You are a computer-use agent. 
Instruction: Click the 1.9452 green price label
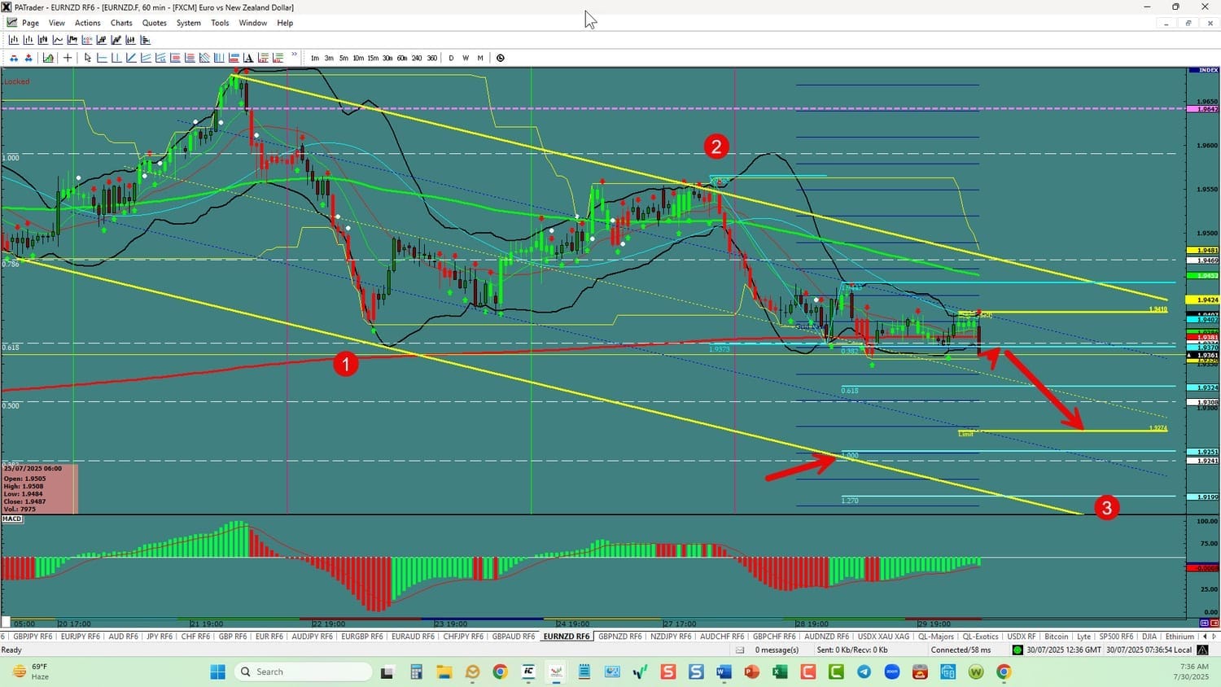click(1203, 276)
